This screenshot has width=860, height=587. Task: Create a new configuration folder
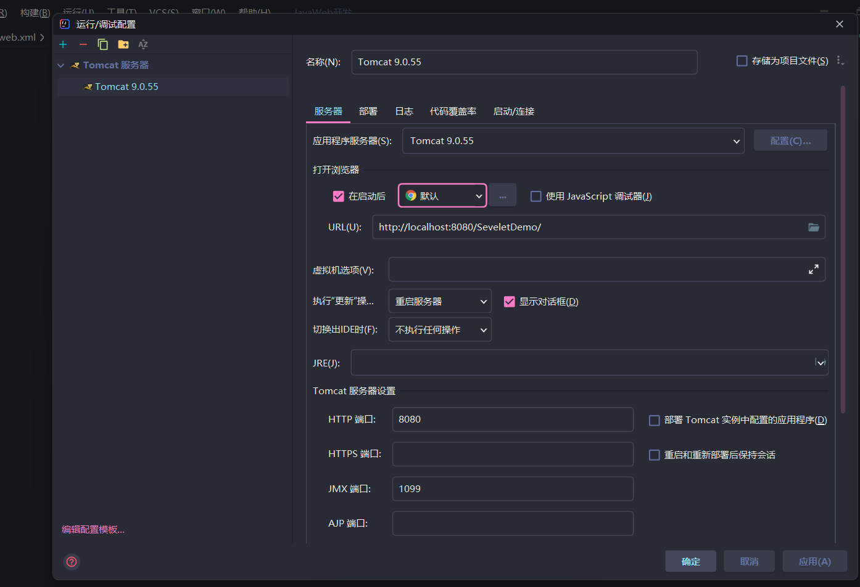tap(123, 44)
